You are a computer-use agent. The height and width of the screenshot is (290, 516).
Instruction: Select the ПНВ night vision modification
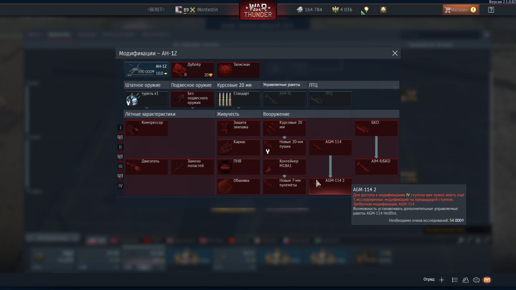(238, 167)
